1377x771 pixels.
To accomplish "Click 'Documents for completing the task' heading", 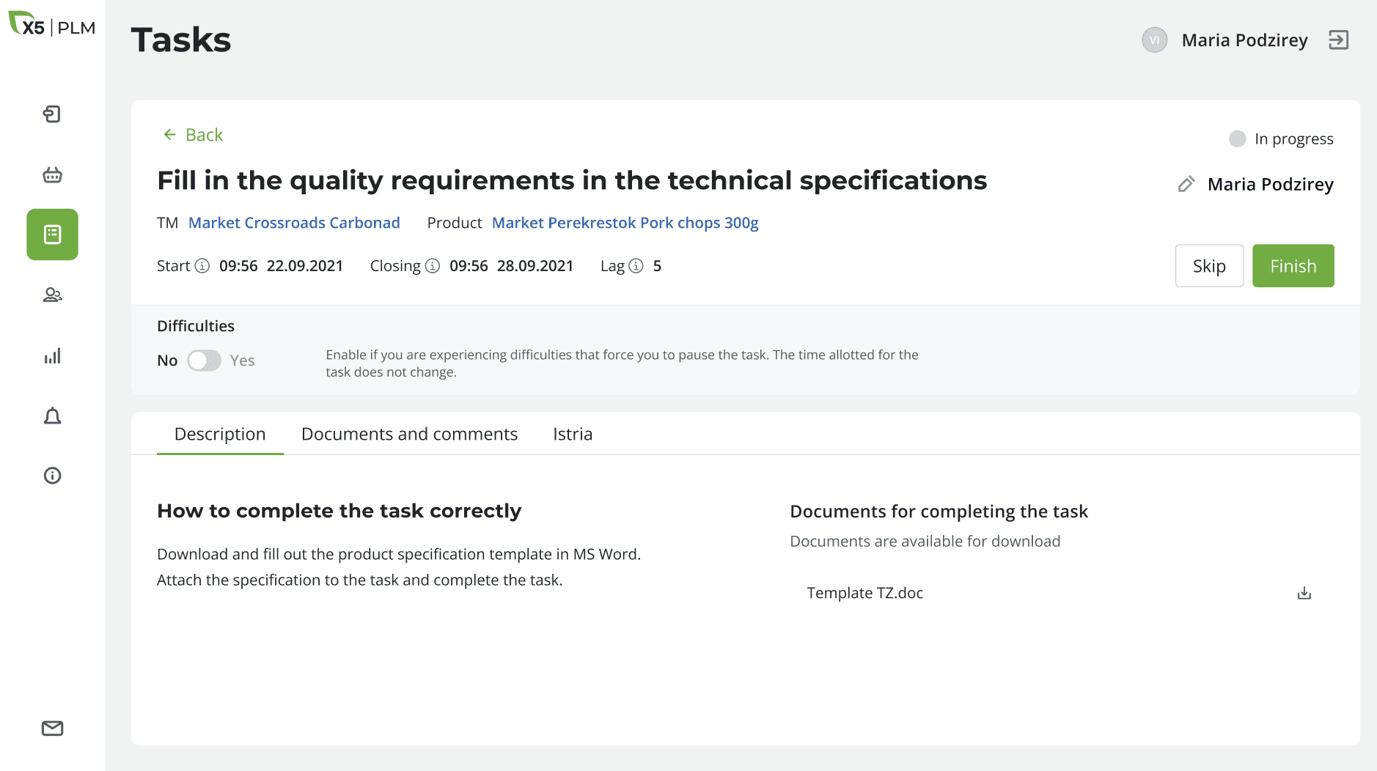I will coord(939,512).
